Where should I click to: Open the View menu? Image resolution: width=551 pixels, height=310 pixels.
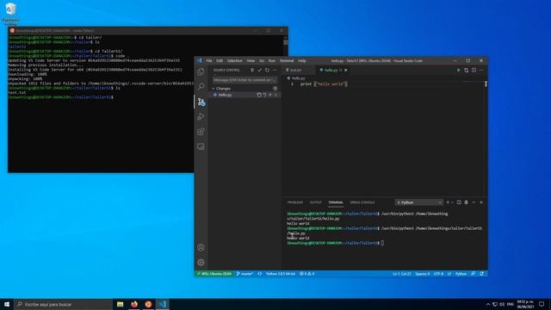[251, 61]
